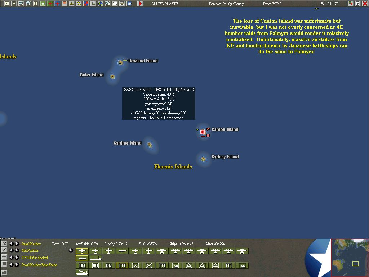369x277 pixels.
Task: Click the arrow left of air group icons
Action: tap(71, 250)
